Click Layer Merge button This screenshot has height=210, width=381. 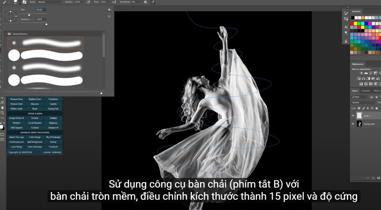pyautogui.click(x=16, y=147)
